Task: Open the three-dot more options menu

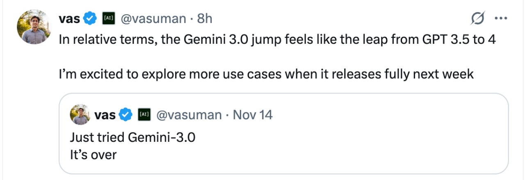Action: click(501, 18)
